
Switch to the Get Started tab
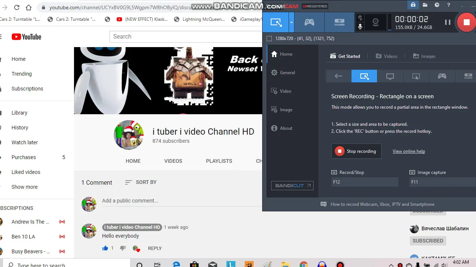pyautogui.click(x=345, y=56)
